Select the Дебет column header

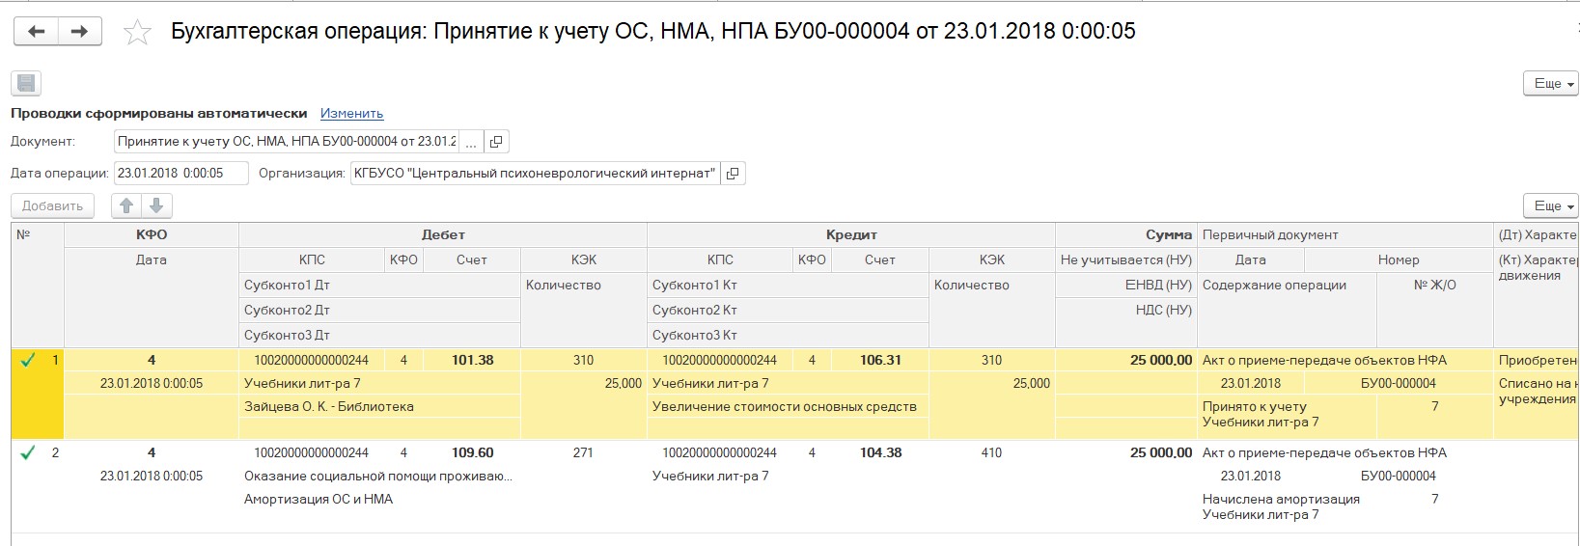point(443,234)
